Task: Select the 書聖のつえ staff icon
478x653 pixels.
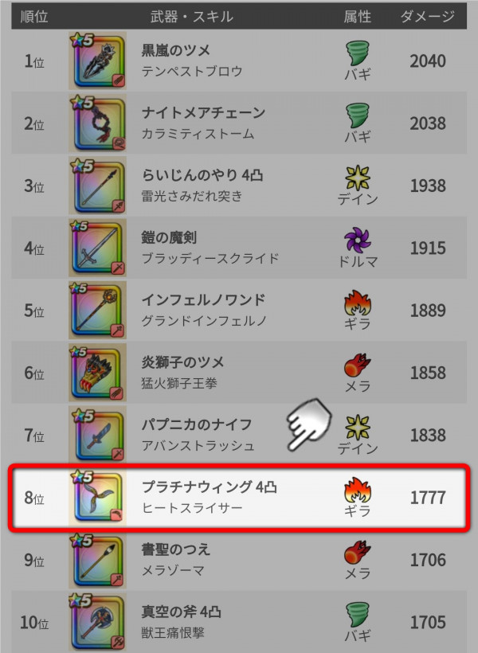Action: click(97, 560)
